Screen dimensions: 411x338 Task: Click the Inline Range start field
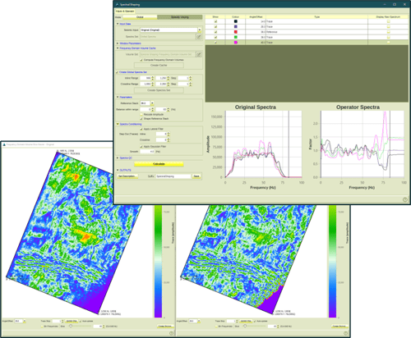point(145,78)
